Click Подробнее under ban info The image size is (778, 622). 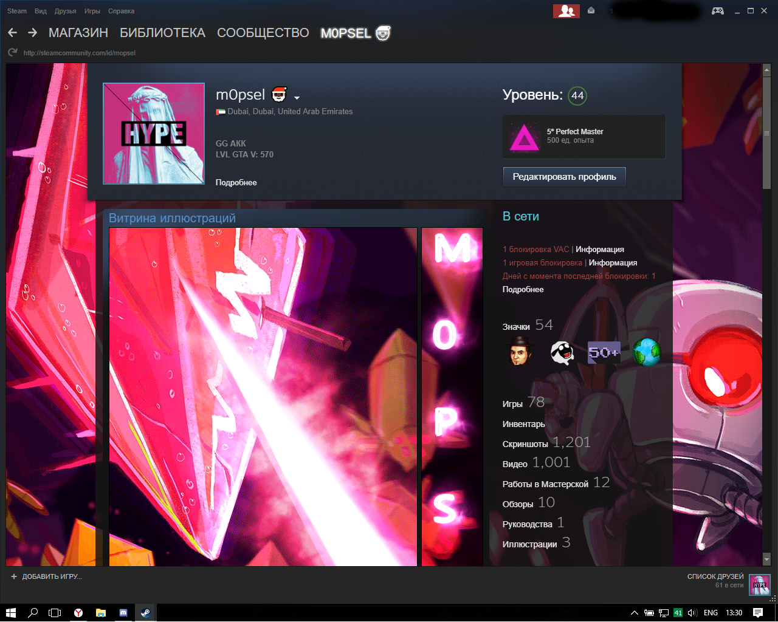tap(523, 289)
